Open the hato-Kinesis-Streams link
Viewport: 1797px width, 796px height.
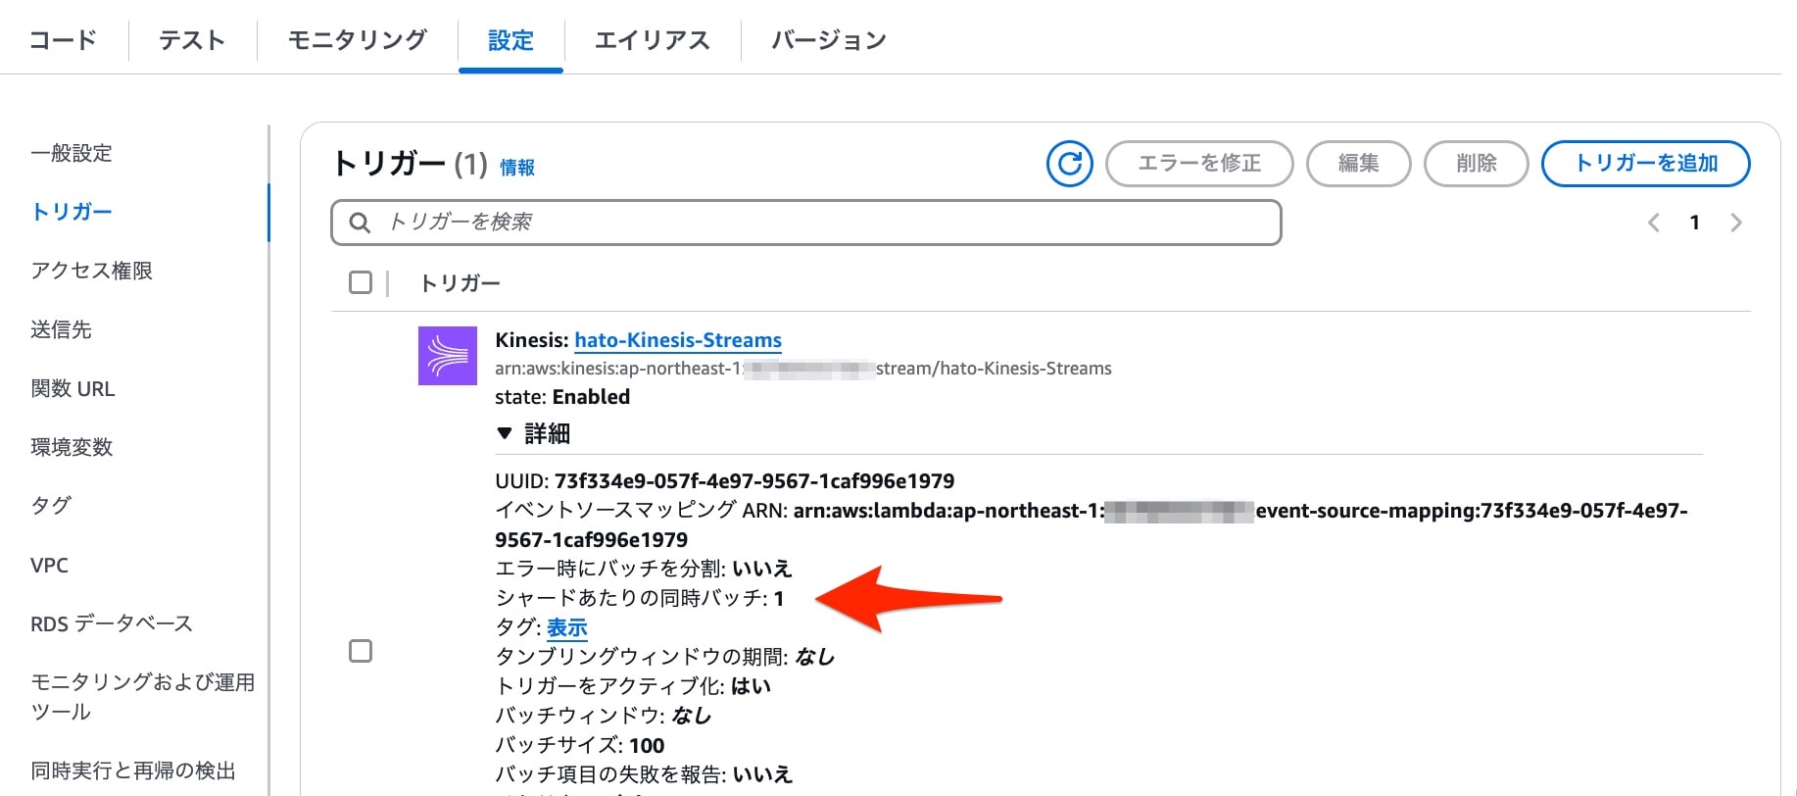pyautogui.click(x=678, y=340)
